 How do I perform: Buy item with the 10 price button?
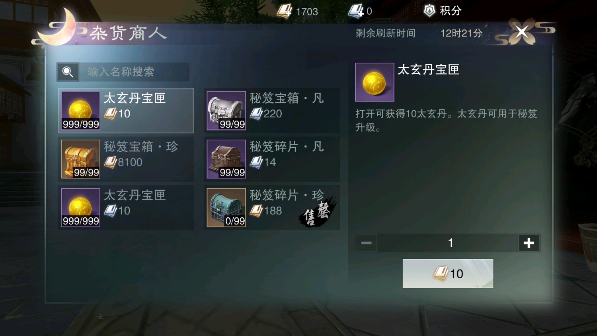click(448, 273)
